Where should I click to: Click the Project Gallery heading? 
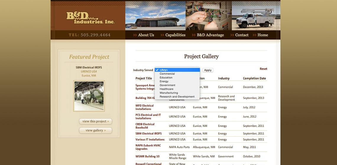[201, 56]
